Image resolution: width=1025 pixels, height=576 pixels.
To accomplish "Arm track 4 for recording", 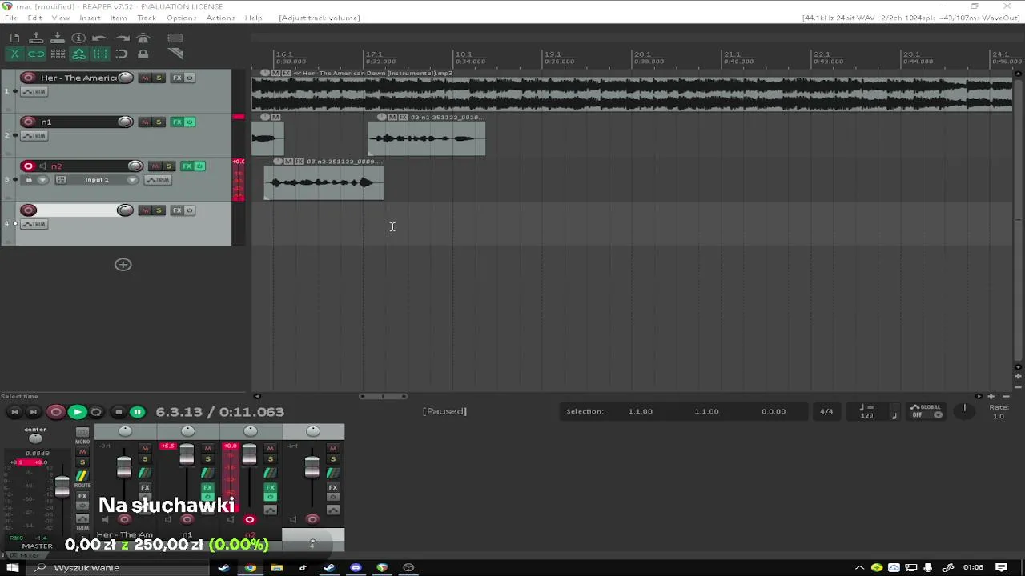I will (x=29, y=210).
